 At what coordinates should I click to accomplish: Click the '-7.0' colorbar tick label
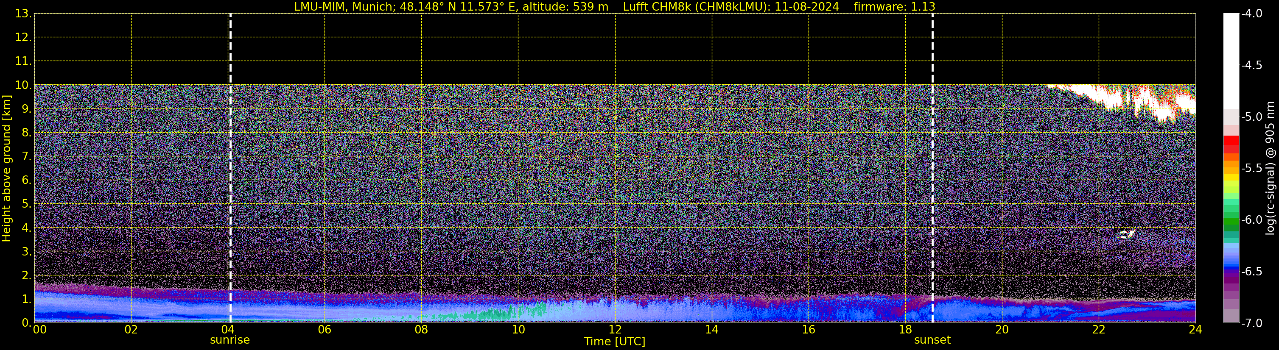1251,323
